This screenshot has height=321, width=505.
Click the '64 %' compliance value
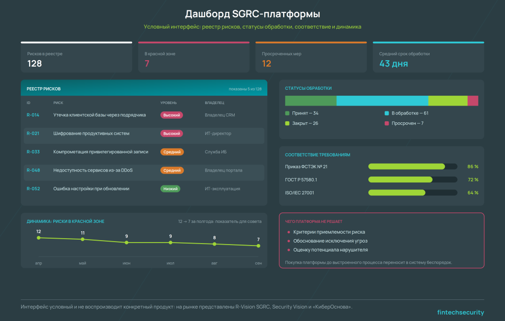[x=473, y=192]
